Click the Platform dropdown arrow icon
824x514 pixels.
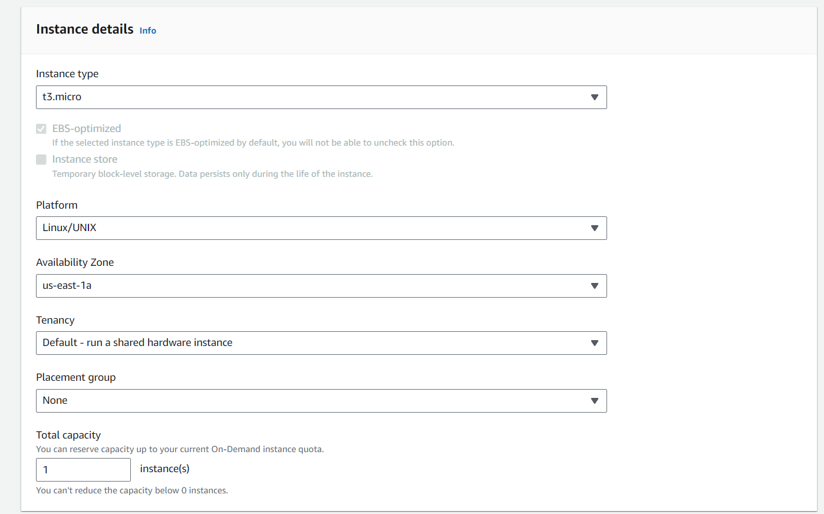(x=594, y=228)
